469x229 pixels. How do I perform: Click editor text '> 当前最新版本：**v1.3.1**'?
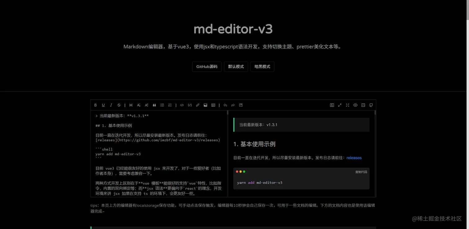point(122,116)
